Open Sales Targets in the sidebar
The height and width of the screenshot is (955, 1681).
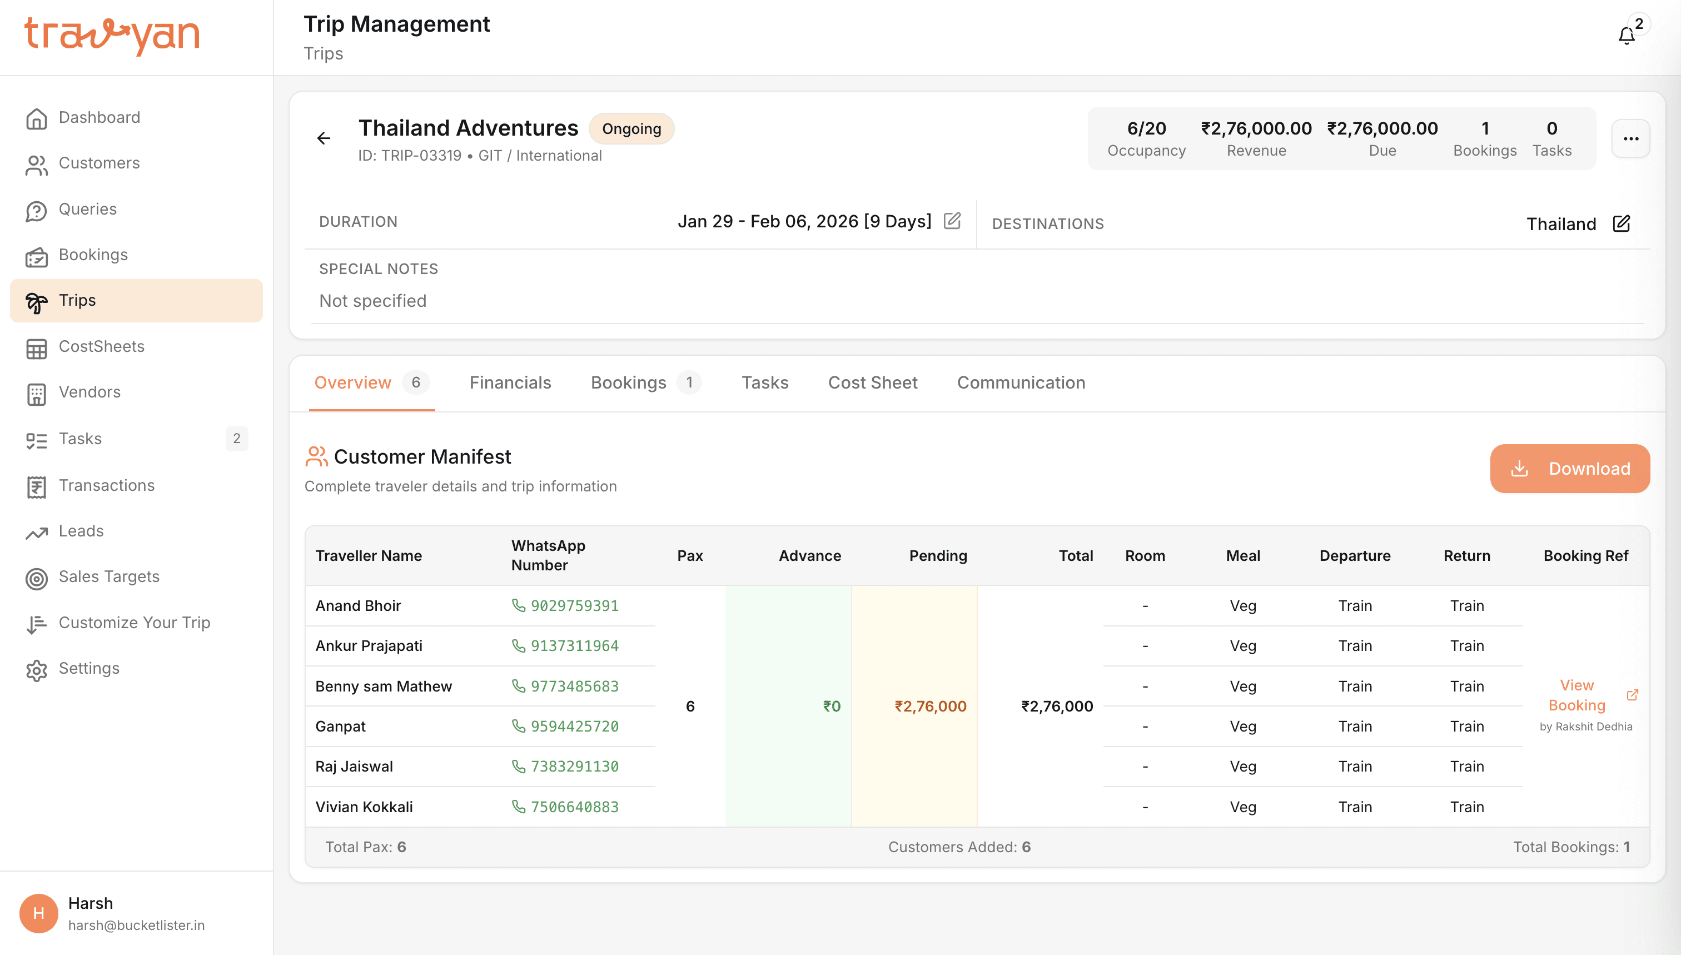coord(109,576)
